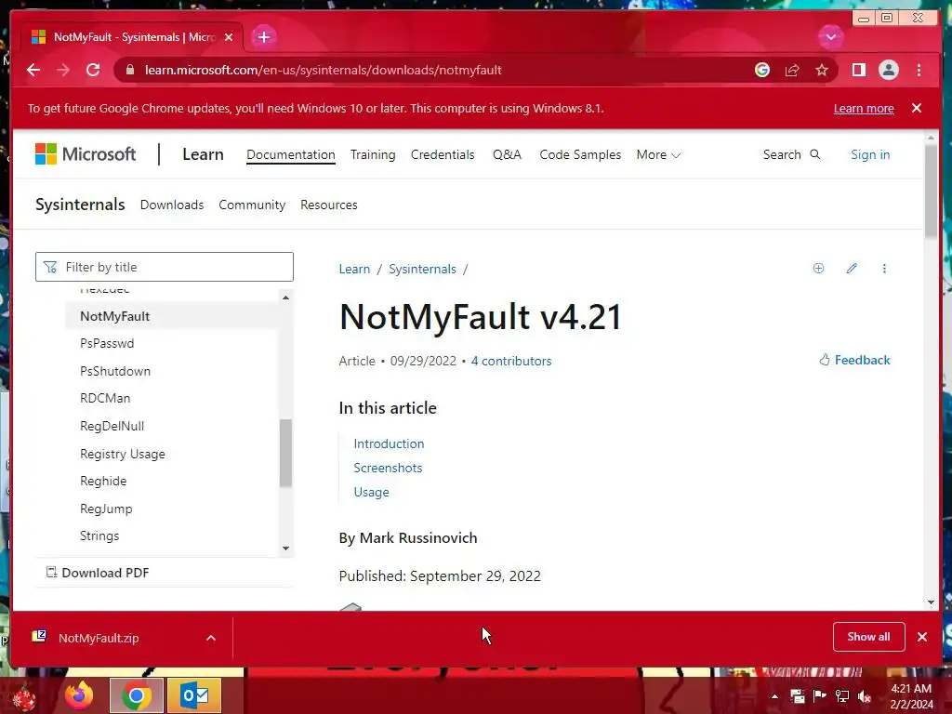Share this page via share icon
The height and width of the screenshot is (714, 952).
point(792,70)
